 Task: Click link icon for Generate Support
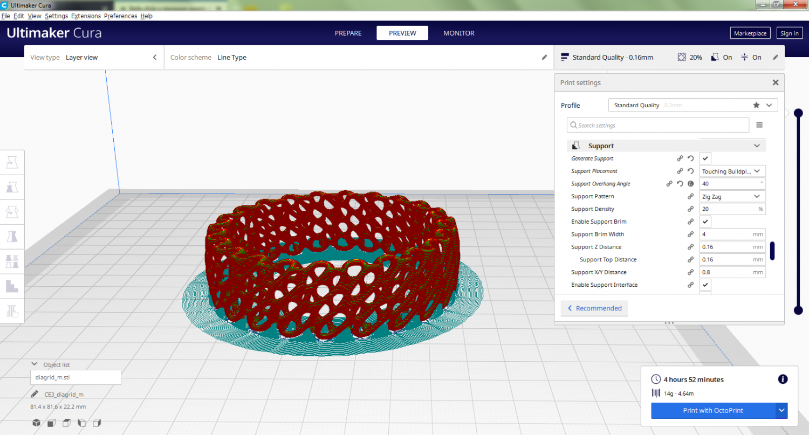pos(680,158)
